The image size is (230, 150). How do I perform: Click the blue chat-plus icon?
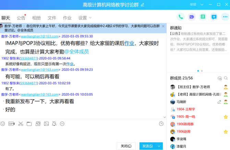pyautogui.click(x=214, y=17)
